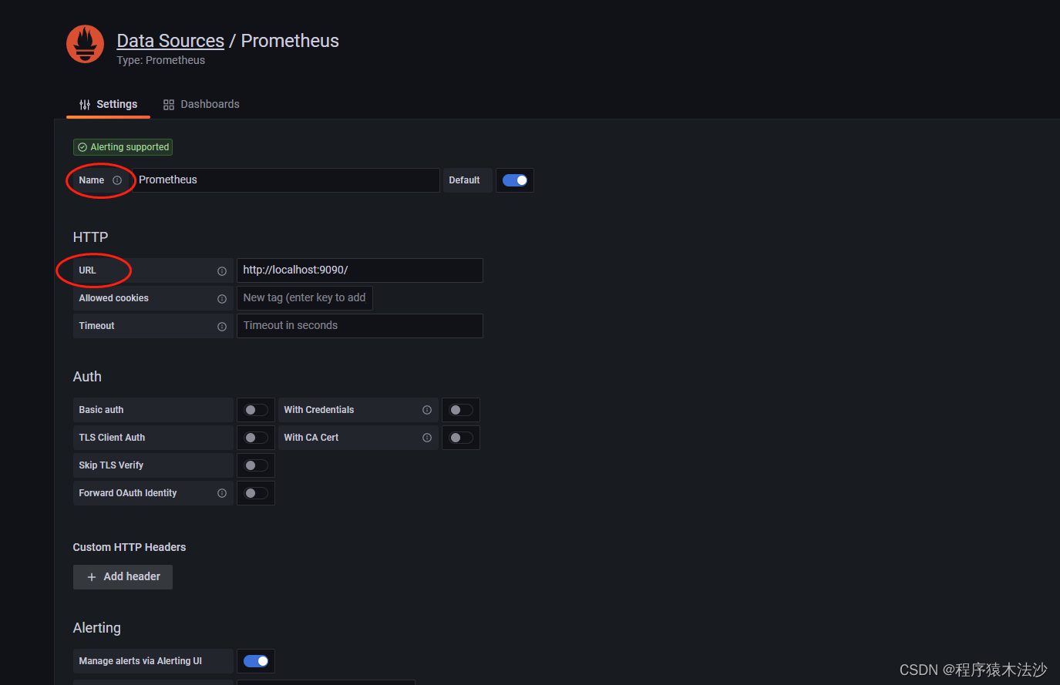
Task: Select the Settings tab
Action: [x=108, y=104]
